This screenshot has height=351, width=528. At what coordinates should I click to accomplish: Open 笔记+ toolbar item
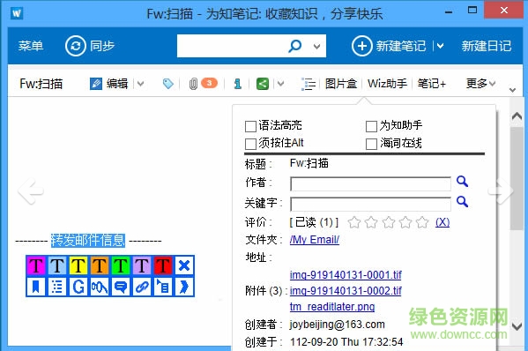tap(432, 84)
